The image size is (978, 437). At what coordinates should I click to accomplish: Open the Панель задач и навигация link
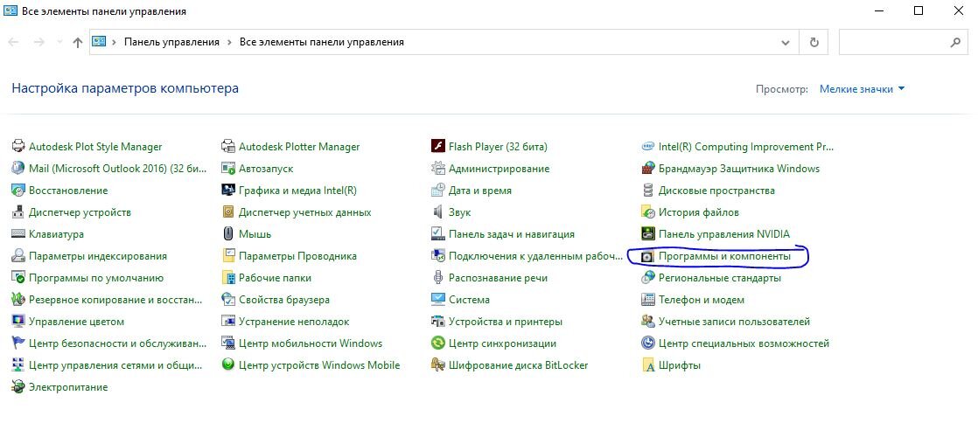pyautogui.click(x=512, y=234)
